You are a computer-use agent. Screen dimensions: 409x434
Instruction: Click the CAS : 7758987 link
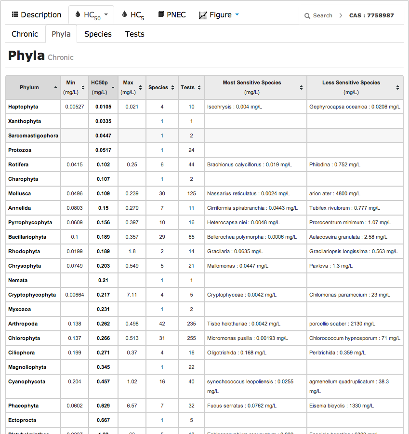pyautogui.click(x=371, y=15)
